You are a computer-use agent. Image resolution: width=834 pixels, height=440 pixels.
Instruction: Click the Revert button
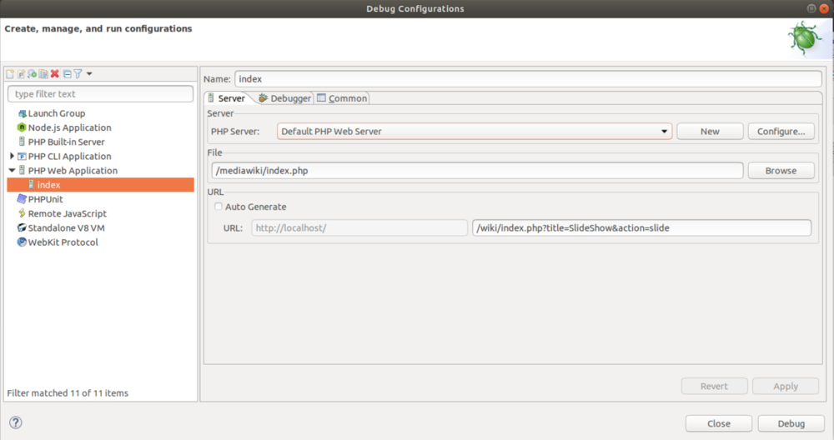715,387
